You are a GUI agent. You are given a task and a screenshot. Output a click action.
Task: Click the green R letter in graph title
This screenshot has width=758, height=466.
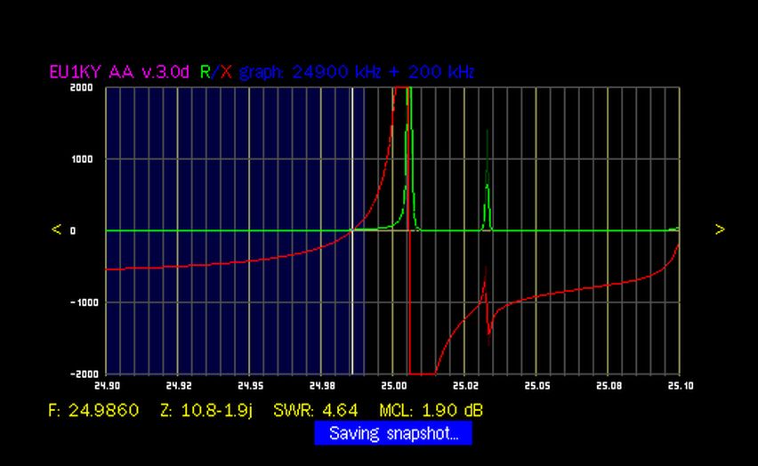(x=206, y=72)
